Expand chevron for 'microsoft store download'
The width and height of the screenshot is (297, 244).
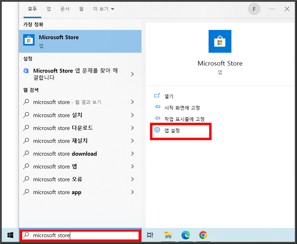[132, 154]
